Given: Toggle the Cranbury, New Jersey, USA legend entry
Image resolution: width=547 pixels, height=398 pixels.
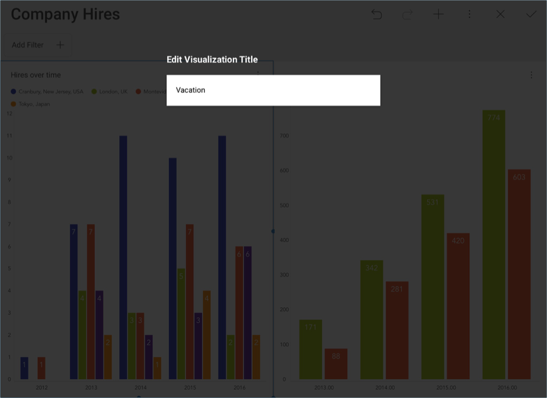Looking at the screenshot, I should coord(50,92).
